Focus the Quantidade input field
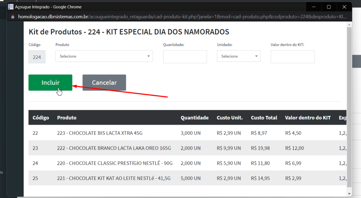Image resolution: width=361 pixels, height=198 pixels. coord(185,56)
